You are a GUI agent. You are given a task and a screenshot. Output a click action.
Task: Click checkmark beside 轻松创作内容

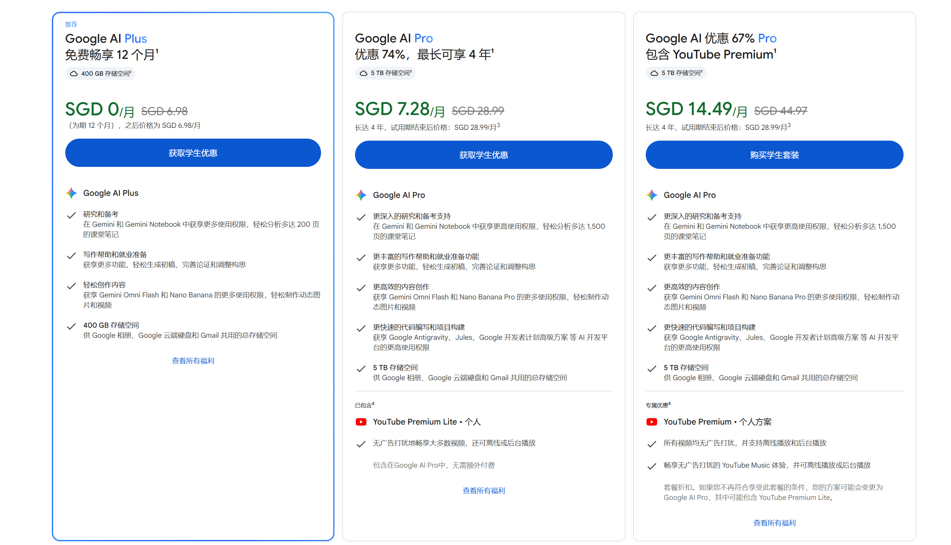(71, 286)
